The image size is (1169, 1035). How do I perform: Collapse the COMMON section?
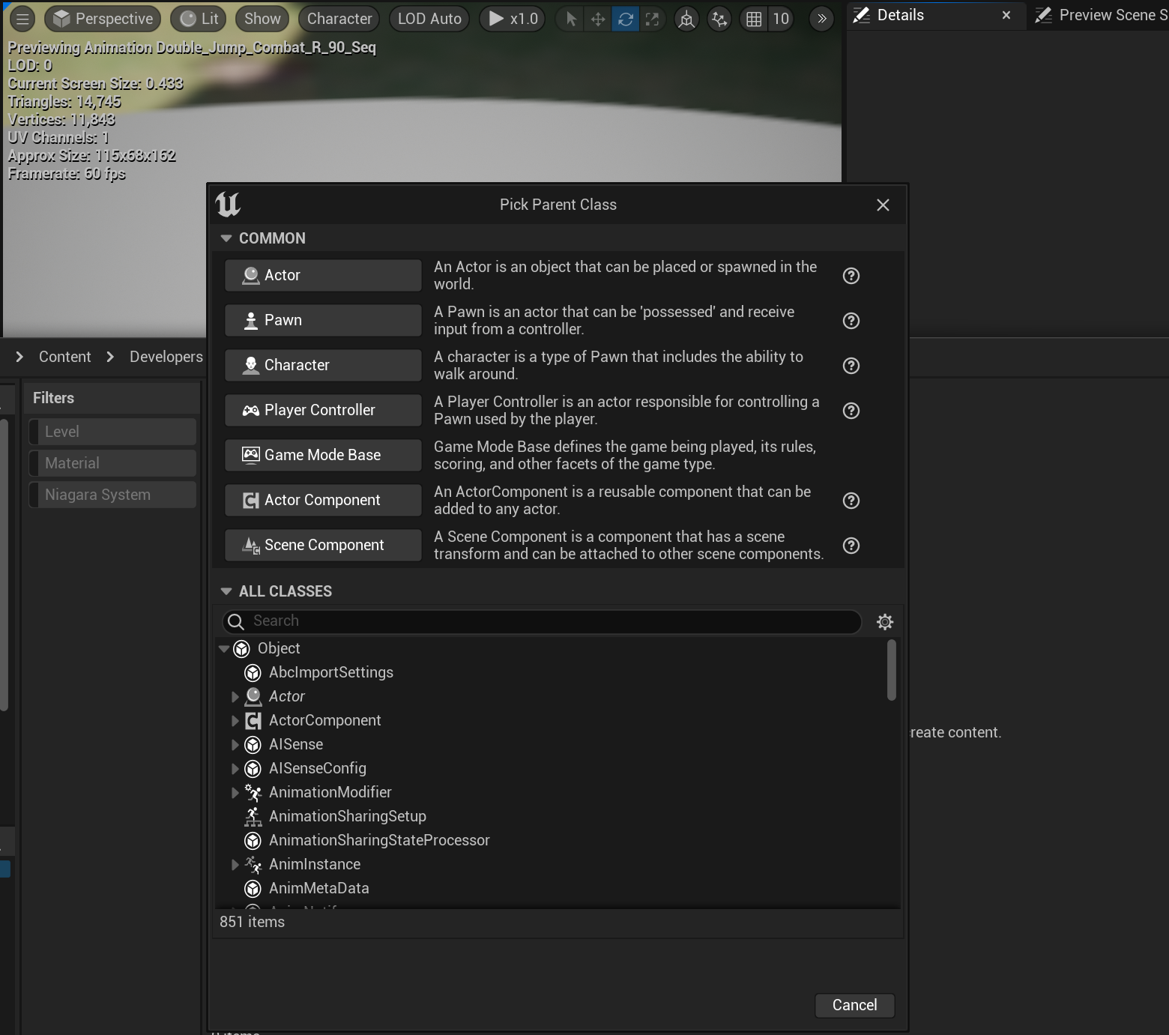pos(227,238)
